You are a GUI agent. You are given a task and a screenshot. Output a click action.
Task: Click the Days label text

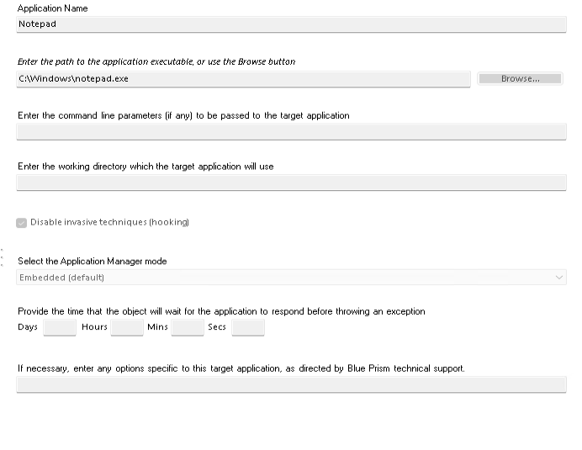(x=28, y=327)
